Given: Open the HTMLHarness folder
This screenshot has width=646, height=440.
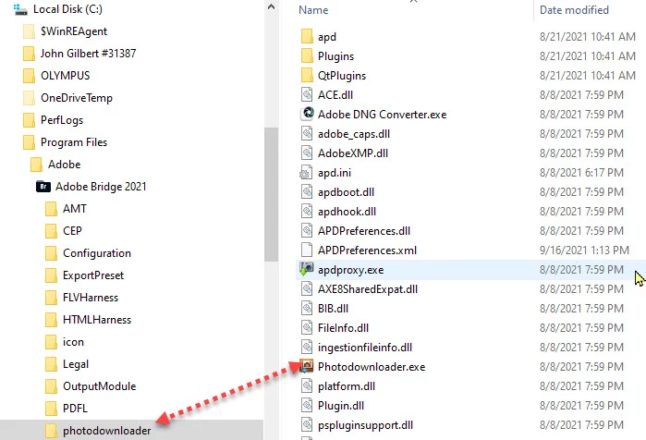Looking at the screenshot, I should (88, 320).
